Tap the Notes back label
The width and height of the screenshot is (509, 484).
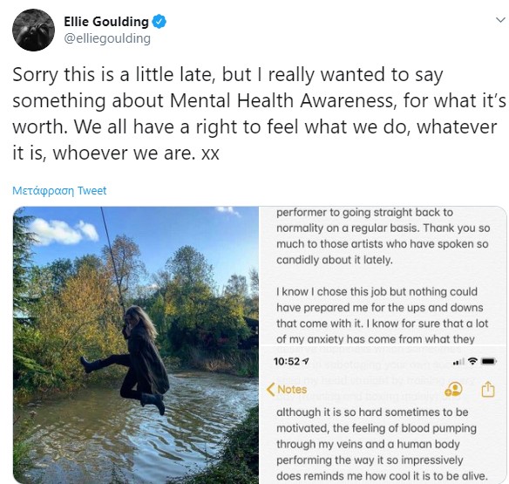(292, 389)
